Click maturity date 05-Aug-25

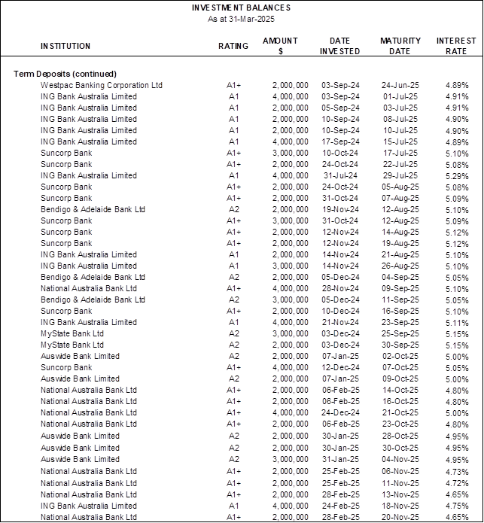(400, 187)
